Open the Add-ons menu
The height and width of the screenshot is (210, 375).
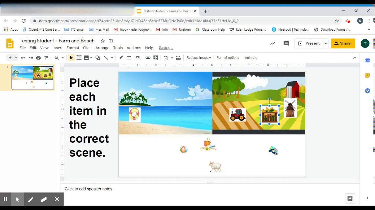[134, 48]
